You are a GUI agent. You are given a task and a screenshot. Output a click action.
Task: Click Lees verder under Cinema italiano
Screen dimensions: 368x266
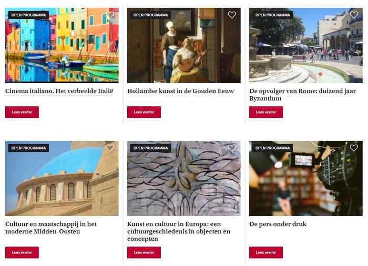pyautogui.click(x=22, y=112)
